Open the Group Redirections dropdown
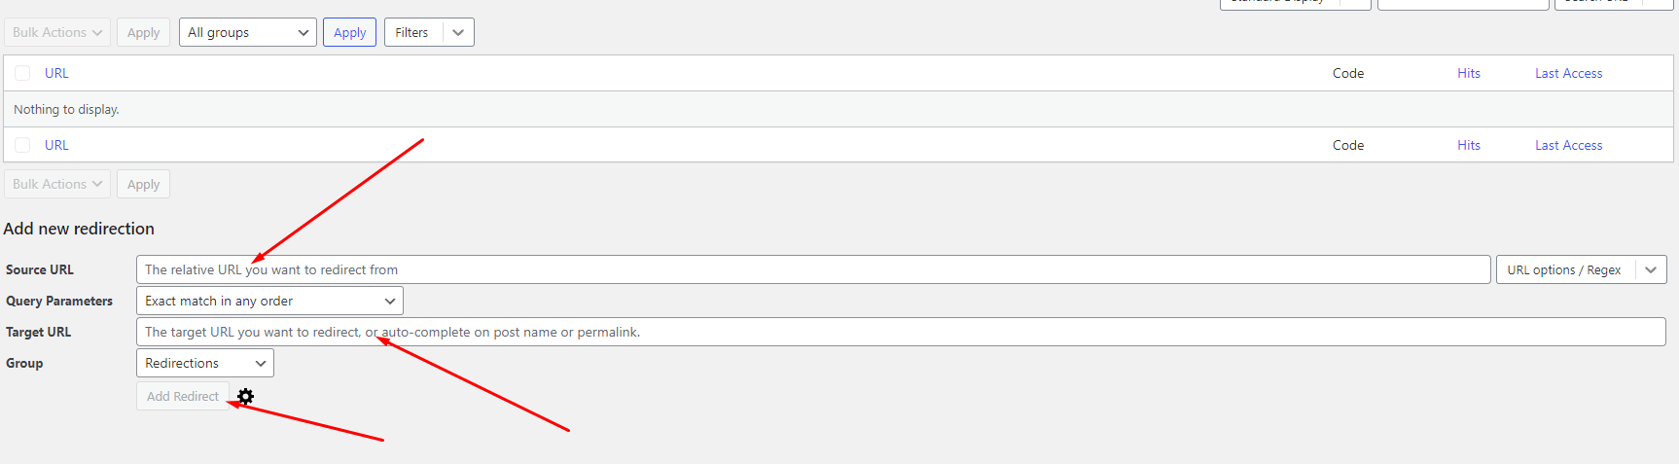Screen dimensions: 1679x464 pyautogui.click(x=204, y=363)
